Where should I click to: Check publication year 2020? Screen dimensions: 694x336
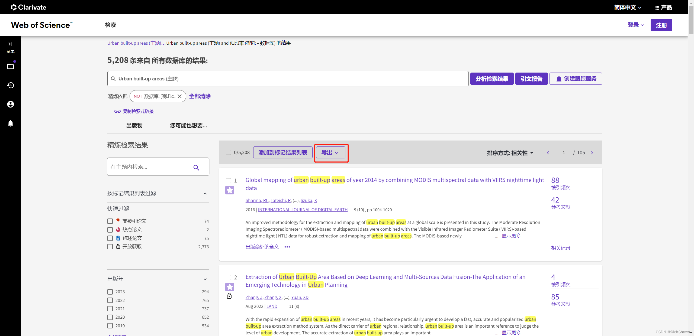point(110,317)
